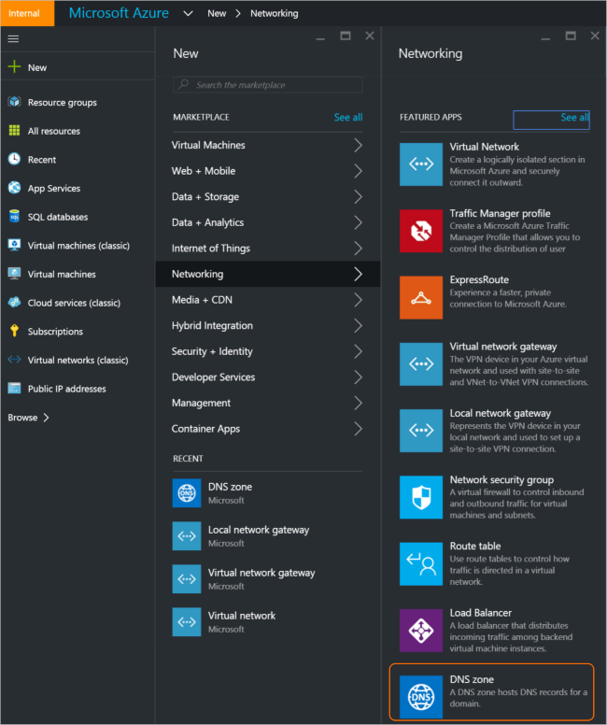
Task: Open the dropdown arrow beside Microsoft Azure
Action: coord(188,14)
